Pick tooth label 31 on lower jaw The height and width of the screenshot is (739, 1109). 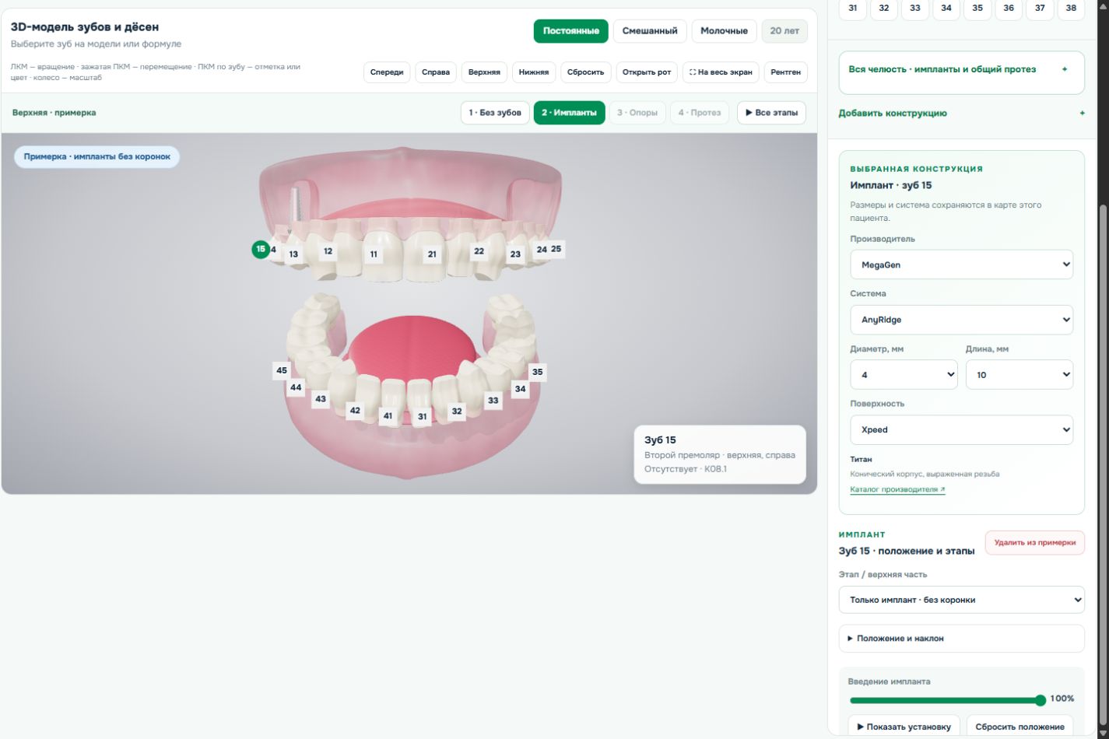[x=422, y=417]
